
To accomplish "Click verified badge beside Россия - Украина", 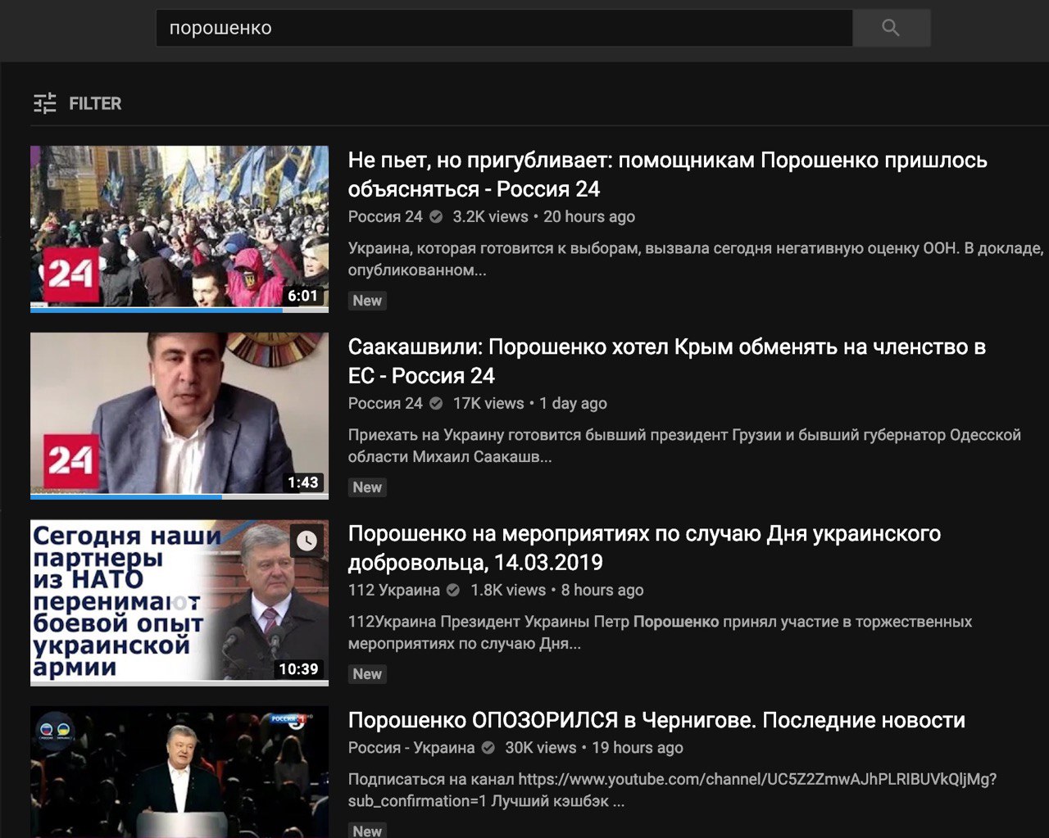I will (x=488, y=748).
